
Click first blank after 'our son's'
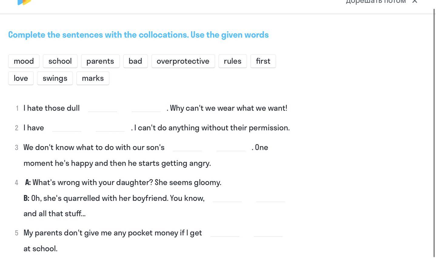tap(187, 148)
